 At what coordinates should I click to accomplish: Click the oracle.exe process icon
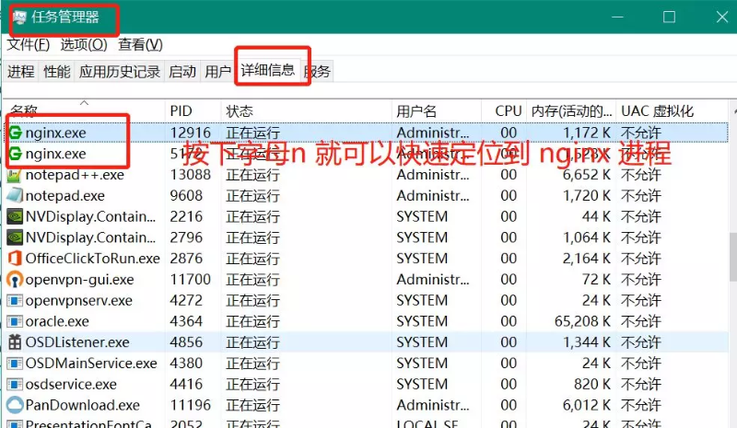pyautogui.click(x=15, y=321)
